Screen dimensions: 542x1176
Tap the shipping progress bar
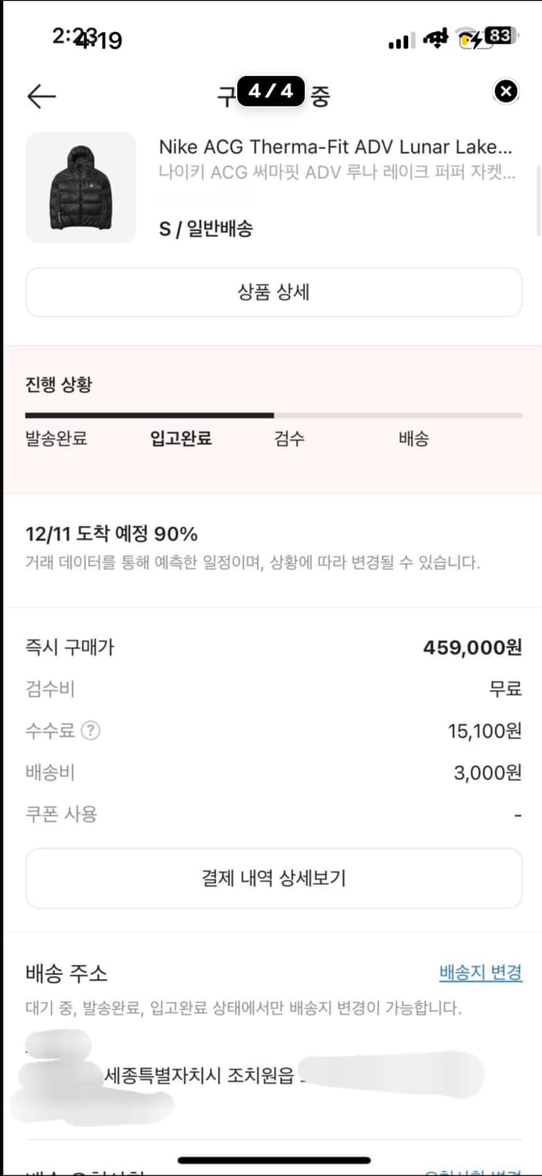[271, 413]
